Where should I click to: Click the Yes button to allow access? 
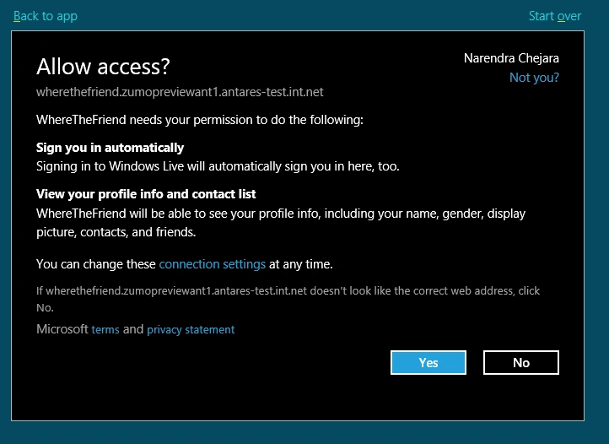[x=428, y=362]
